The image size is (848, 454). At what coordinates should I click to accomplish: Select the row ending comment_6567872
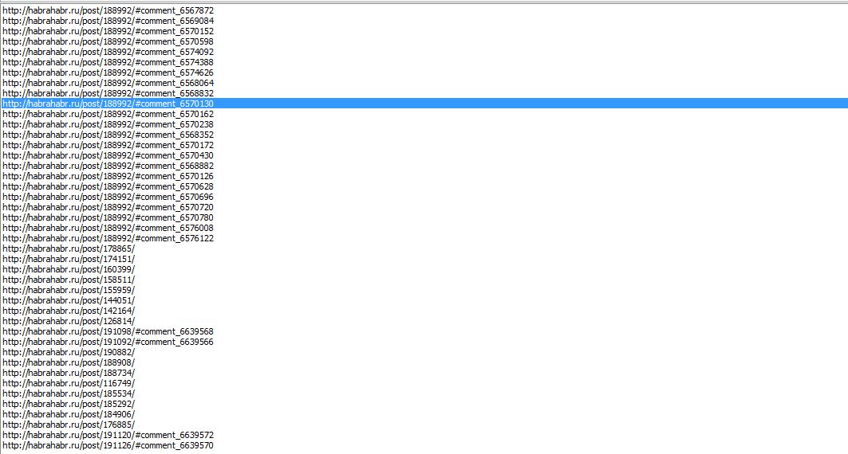tap(108, 10)
